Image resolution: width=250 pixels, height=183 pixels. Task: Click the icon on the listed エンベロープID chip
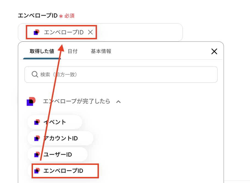click(37, 171)
